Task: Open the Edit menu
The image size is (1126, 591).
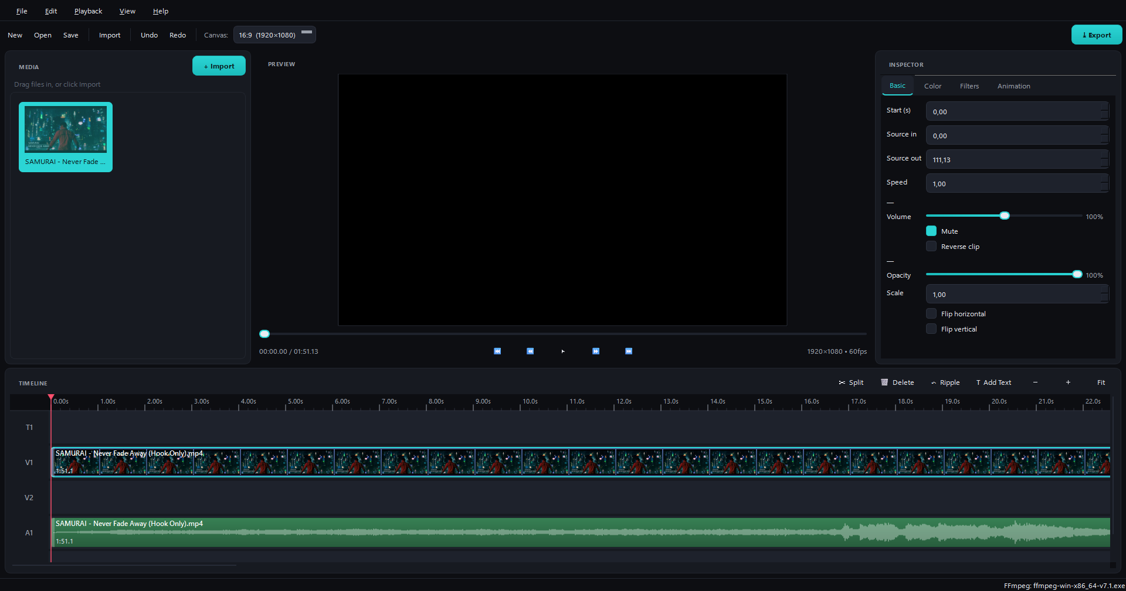Action: point(51,11)
